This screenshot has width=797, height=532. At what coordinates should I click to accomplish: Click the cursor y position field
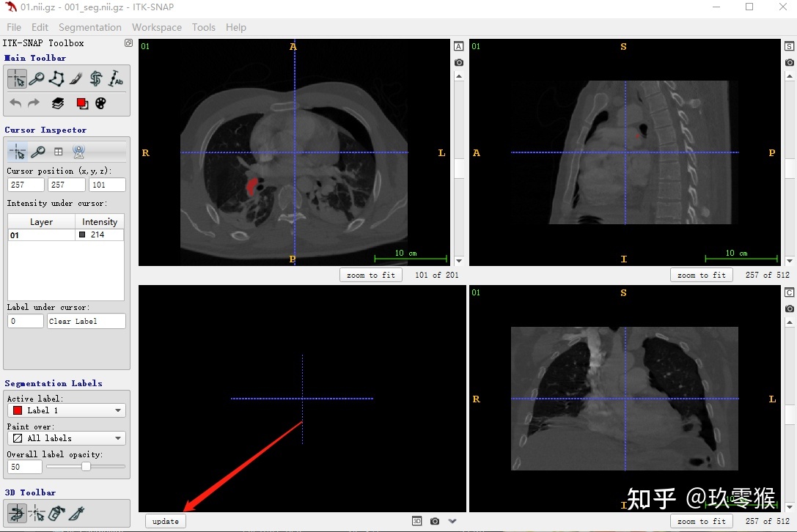click(66, 185)
